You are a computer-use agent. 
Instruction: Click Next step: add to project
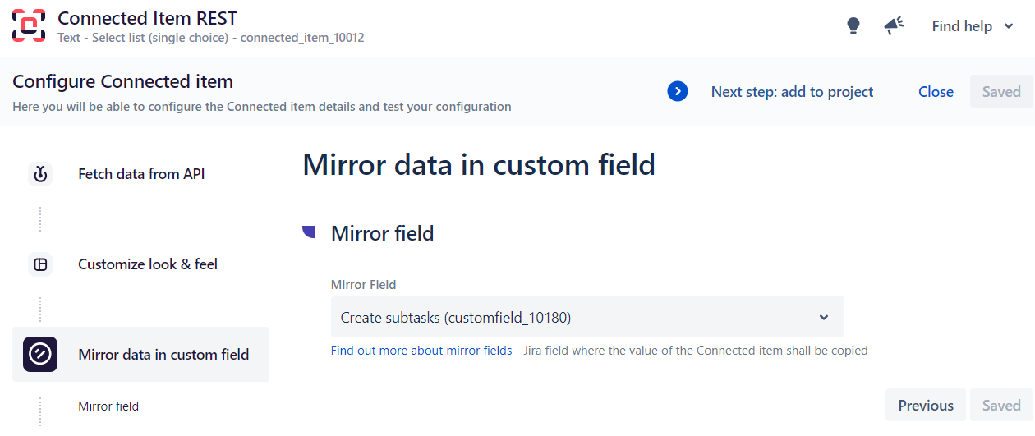792,92
